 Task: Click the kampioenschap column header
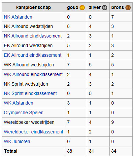(x=33, y=7)
